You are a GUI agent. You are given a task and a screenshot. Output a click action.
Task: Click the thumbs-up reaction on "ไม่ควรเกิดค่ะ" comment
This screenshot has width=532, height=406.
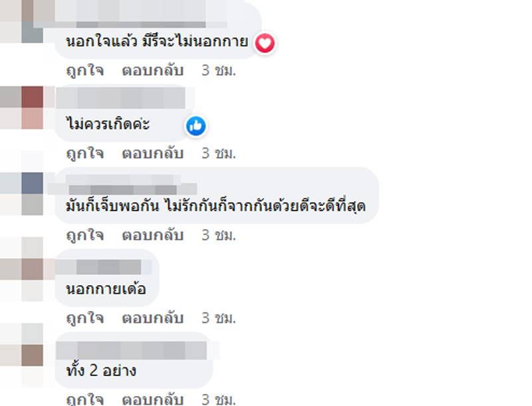pos(196,126)
